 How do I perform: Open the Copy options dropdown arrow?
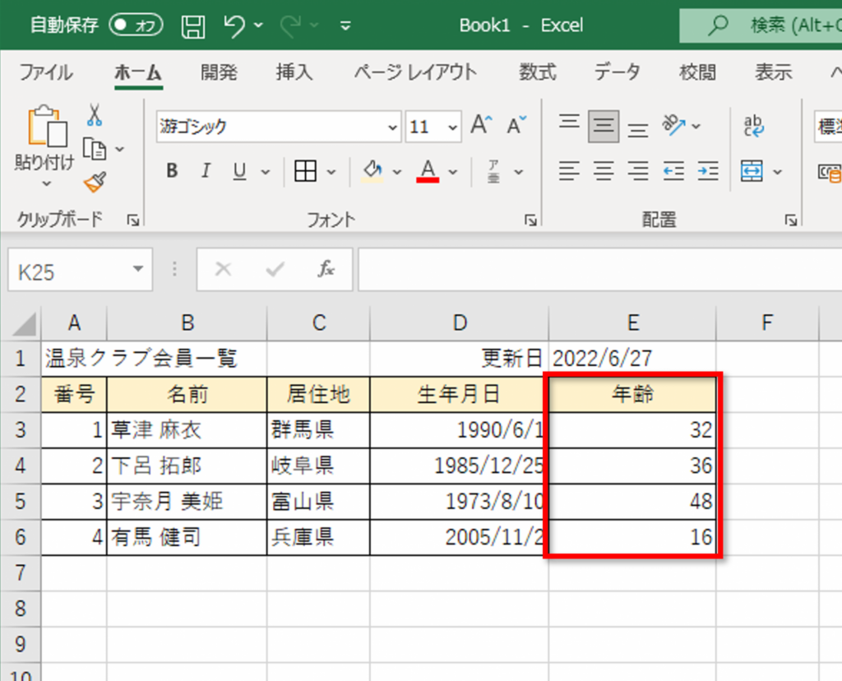[x=120, y=150]
